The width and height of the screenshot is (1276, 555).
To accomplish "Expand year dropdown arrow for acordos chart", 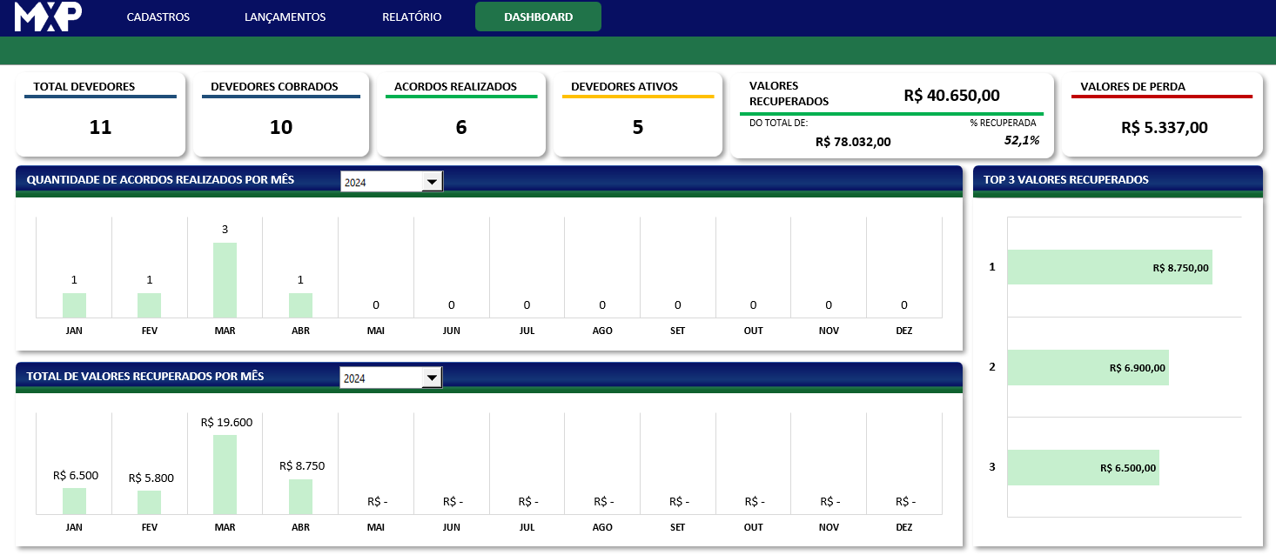I will point(432,182).
